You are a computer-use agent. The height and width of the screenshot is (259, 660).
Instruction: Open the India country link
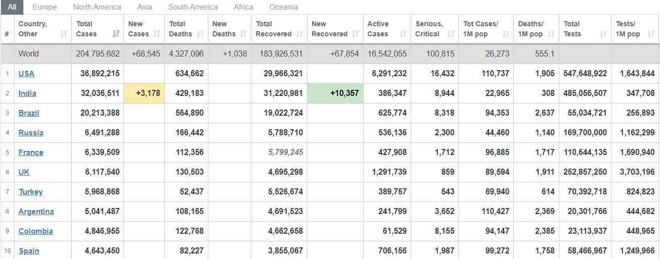(x=27, y=93)
